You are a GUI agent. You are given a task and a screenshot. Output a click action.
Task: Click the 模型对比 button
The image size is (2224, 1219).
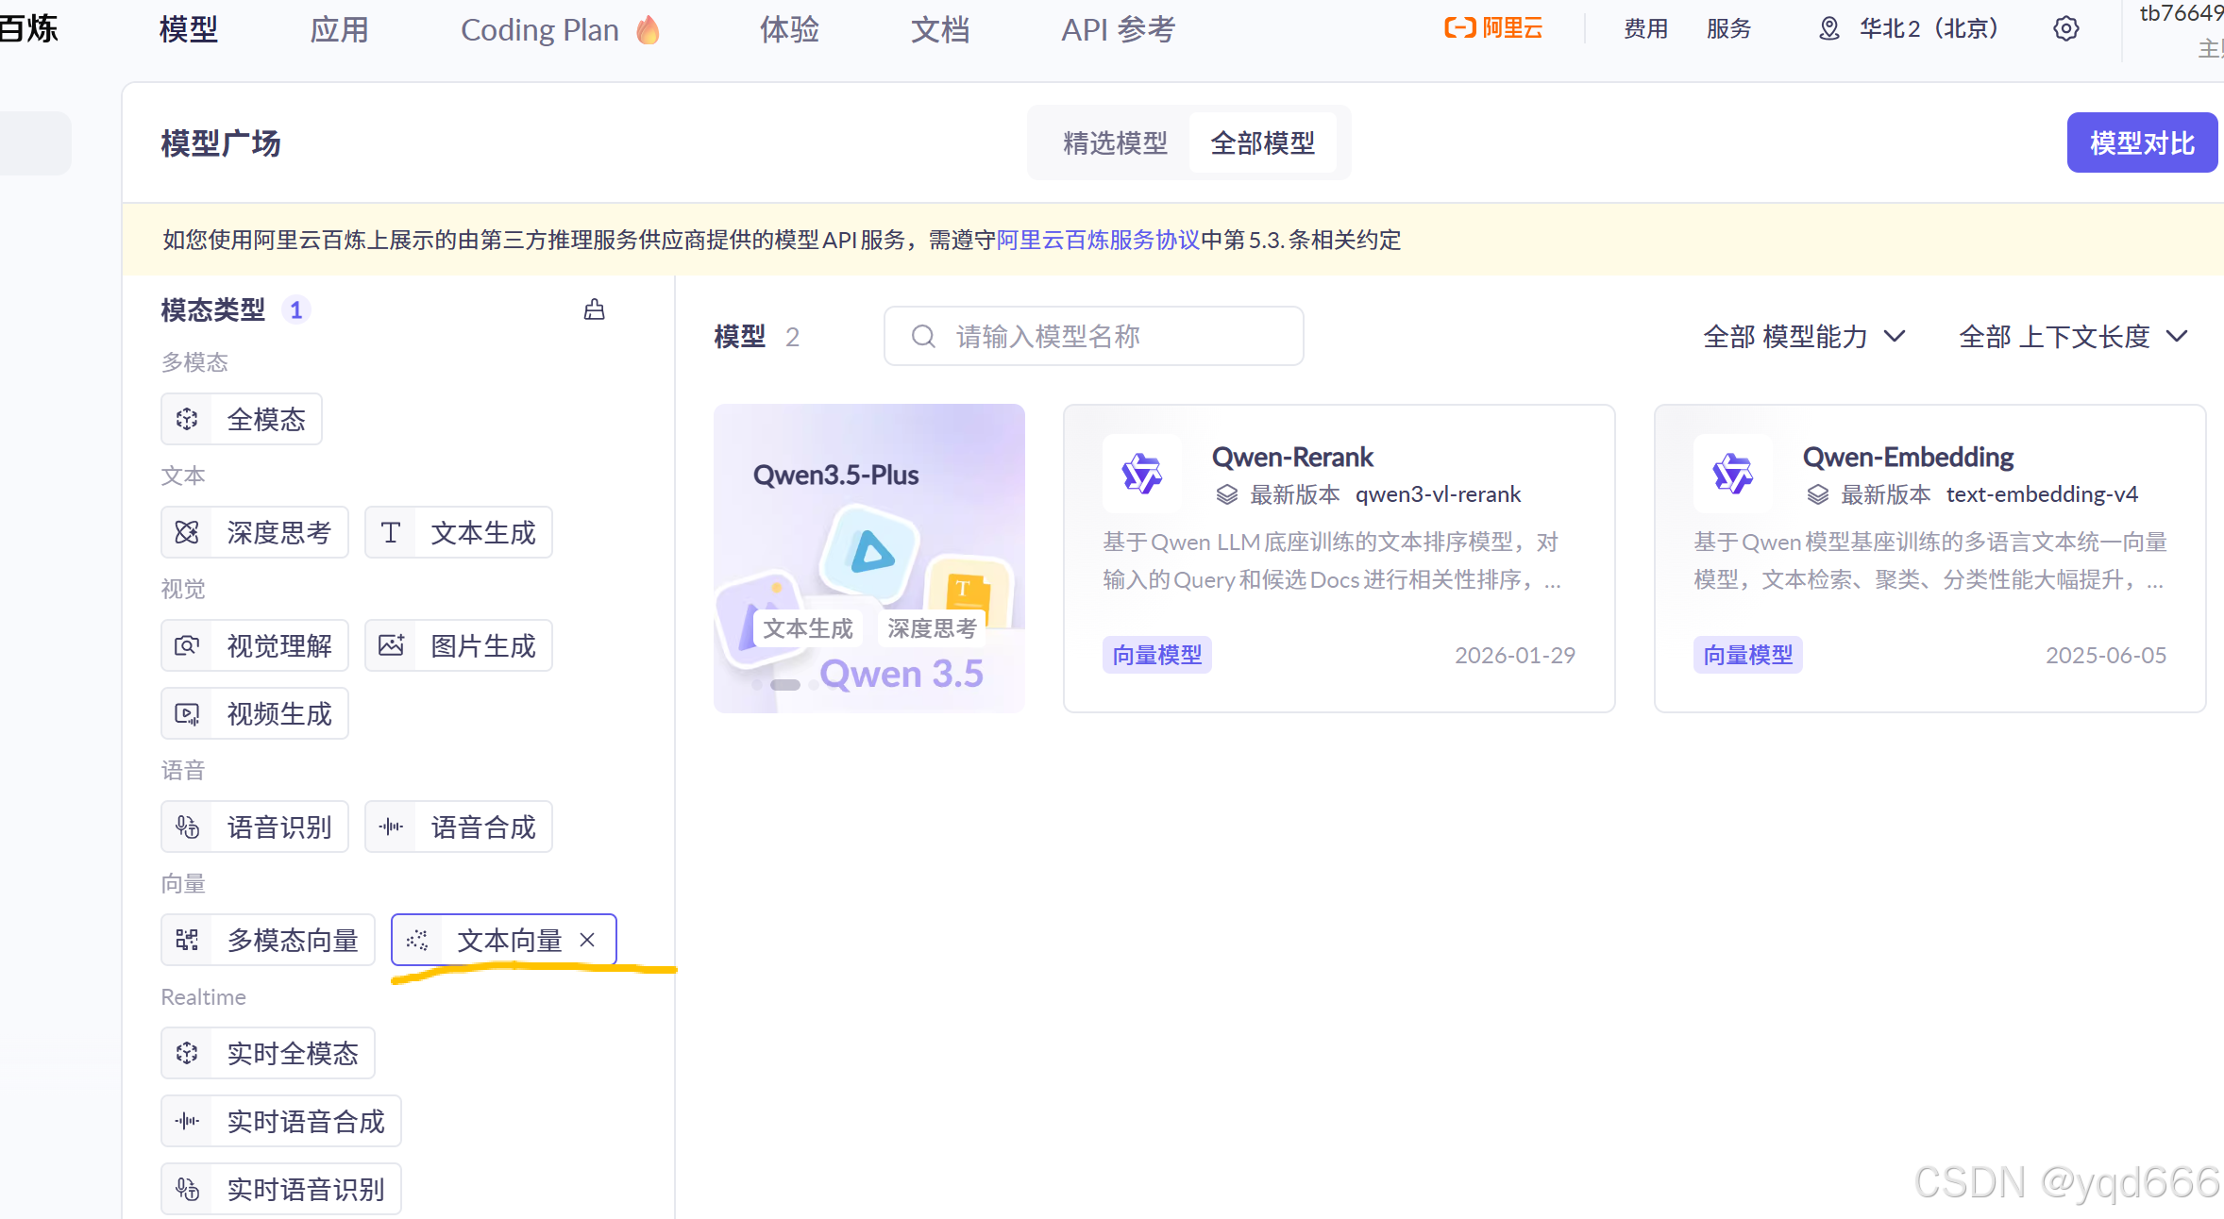point(2143,142)
